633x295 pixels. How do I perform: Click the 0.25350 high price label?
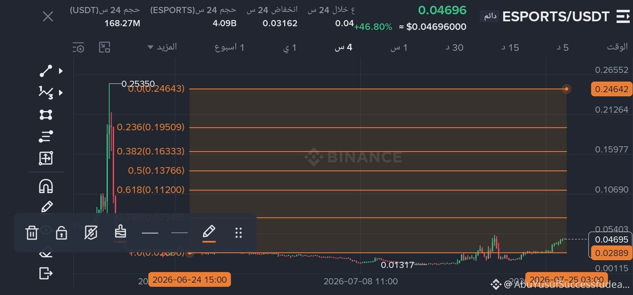(x=138, y=84)
